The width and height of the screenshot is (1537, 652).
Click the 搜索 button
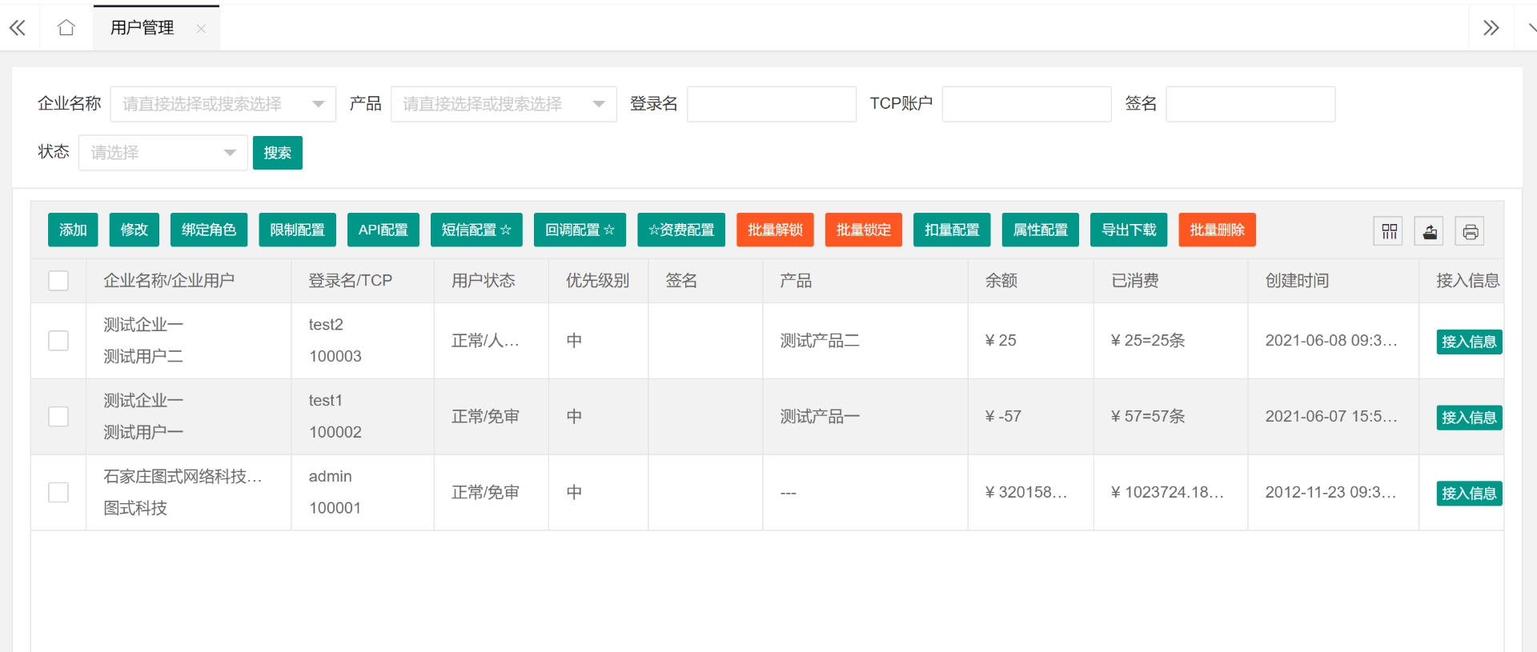tap(278, 153)
